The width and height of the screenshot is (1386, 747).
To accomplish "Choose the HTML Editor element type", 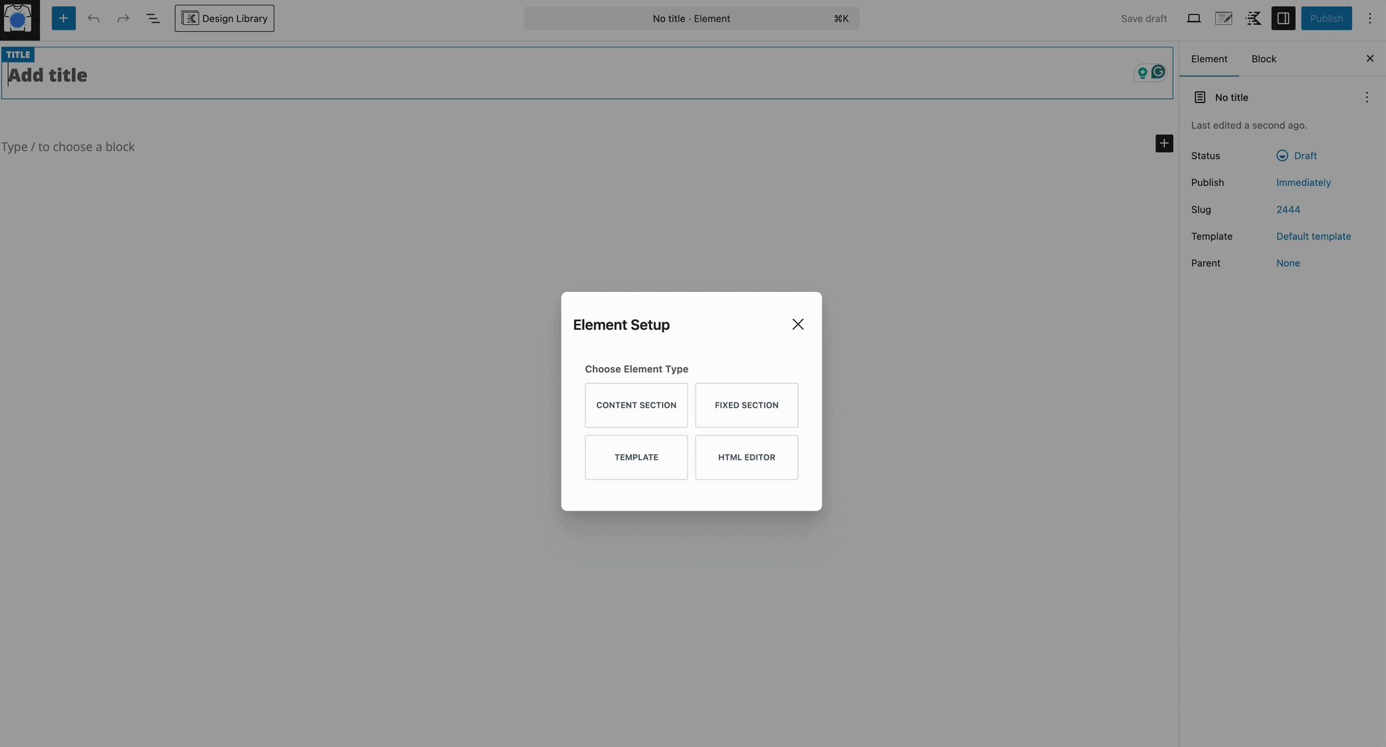I will click(746, 457).
